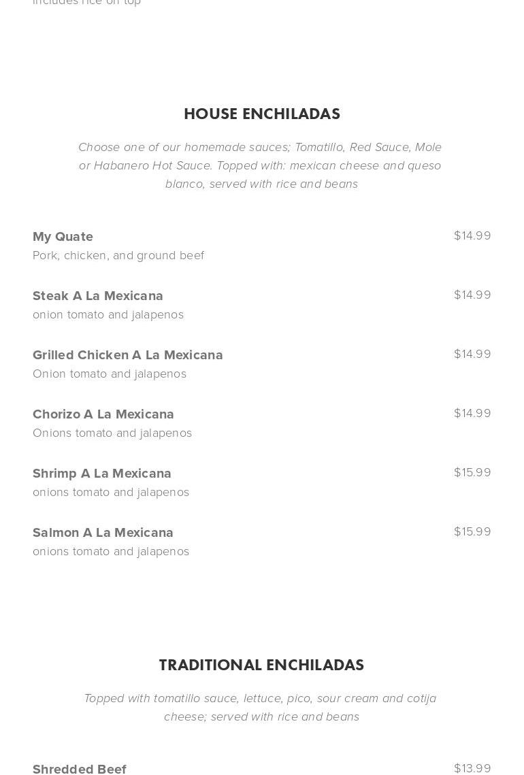Image resolution: width=524 pixels, height=775 pixels.
Task: Click the $14.99 price for My Quate
Action: click(x=472, y=235)
